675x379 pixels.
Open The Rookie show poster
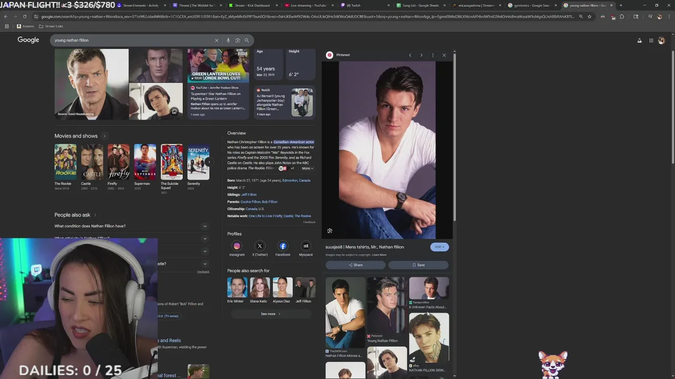click(65, 162)
